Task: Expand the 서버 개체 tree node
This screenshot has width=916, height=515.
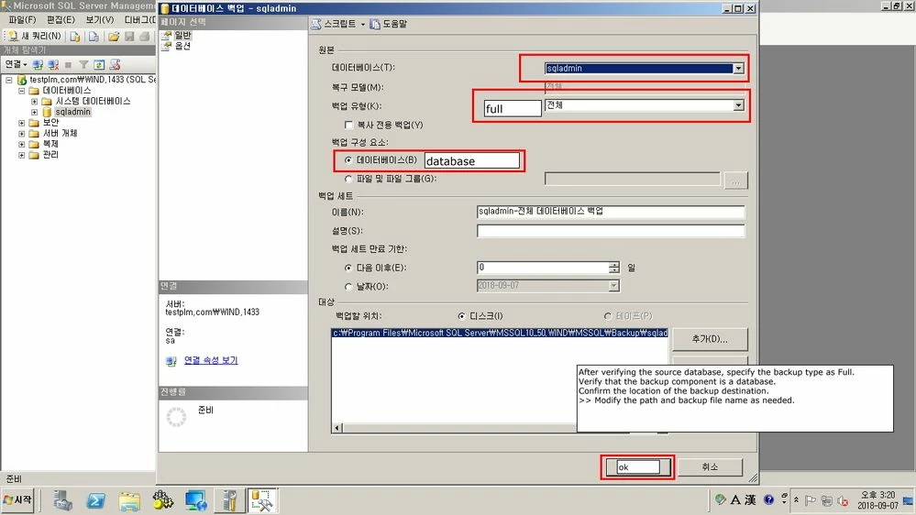Action: tap(22, 133)
